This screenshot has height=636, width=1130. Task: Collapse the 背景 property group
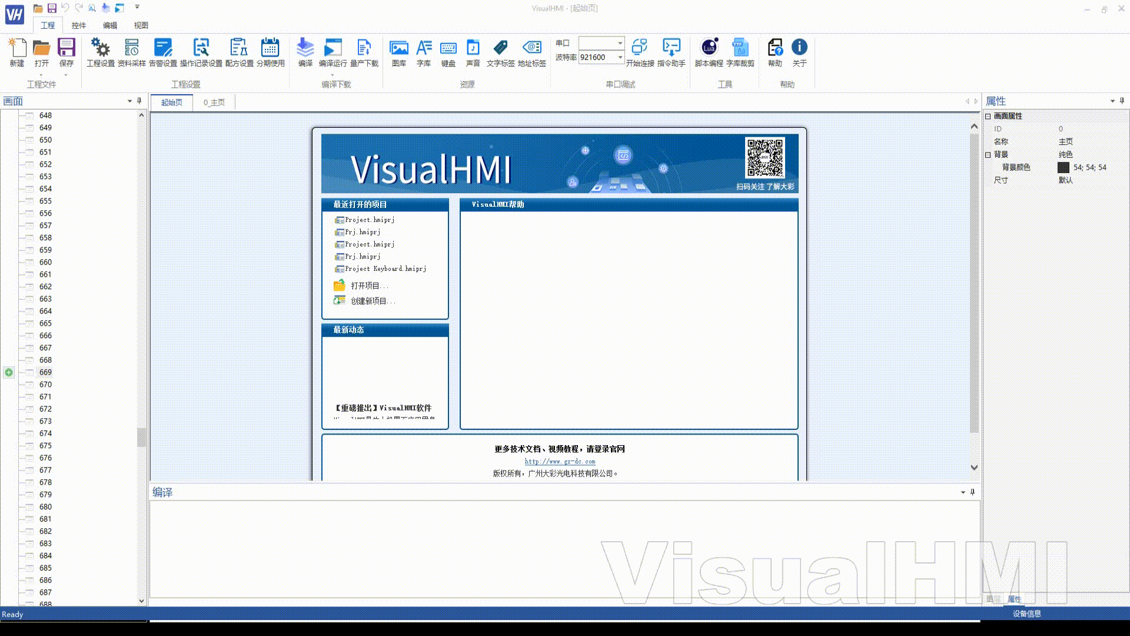click(988, 154)
